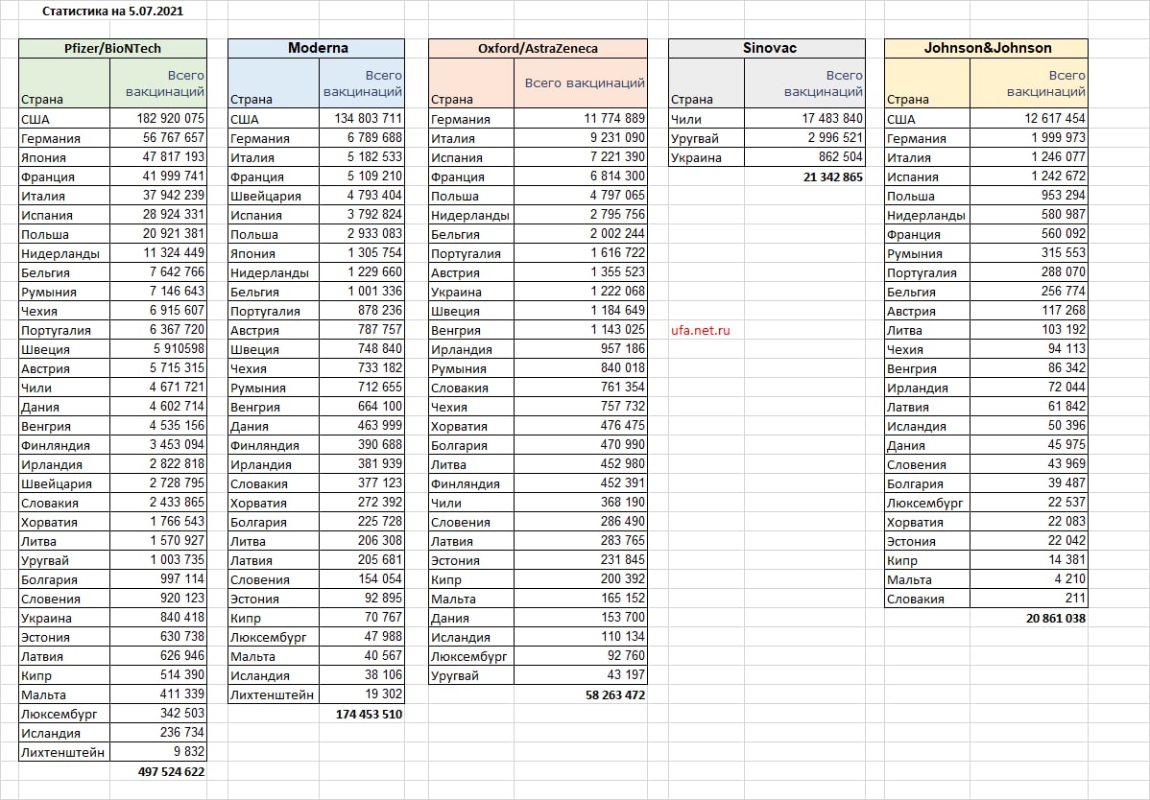1150x800 pixels.
Task: Click AstraZeneca Венгрия value 1 143 025
Action: tap(581, 330)
